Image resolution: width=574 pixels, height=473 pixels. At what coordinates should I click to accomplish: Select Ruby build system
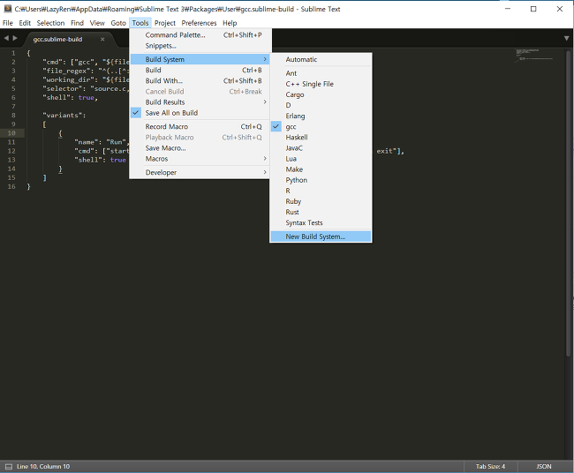(321, 201)
